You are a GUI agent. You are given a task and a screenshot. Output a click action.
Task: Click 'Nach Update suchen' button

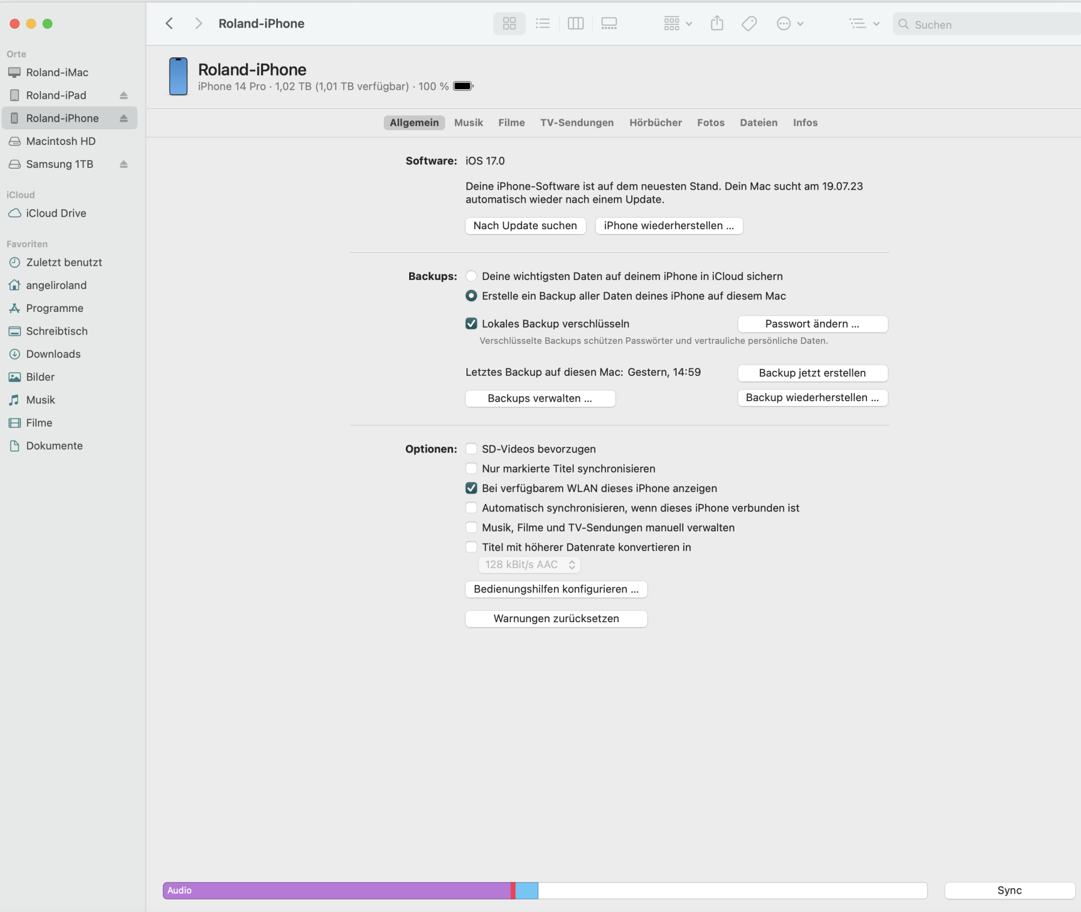point(525,225)
